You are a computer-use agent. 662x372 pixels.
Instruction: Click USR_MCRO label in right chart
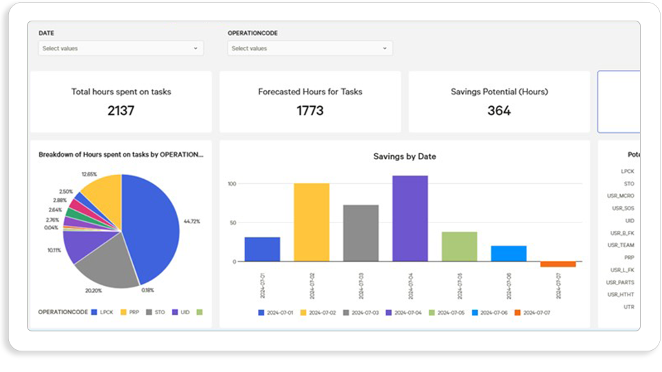620,196
